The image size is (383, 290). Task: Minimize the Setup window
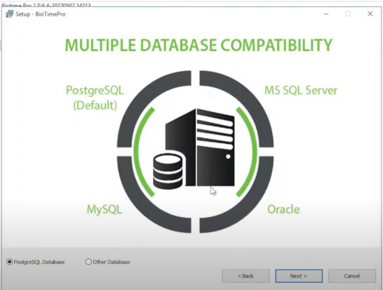click(326, 14)
